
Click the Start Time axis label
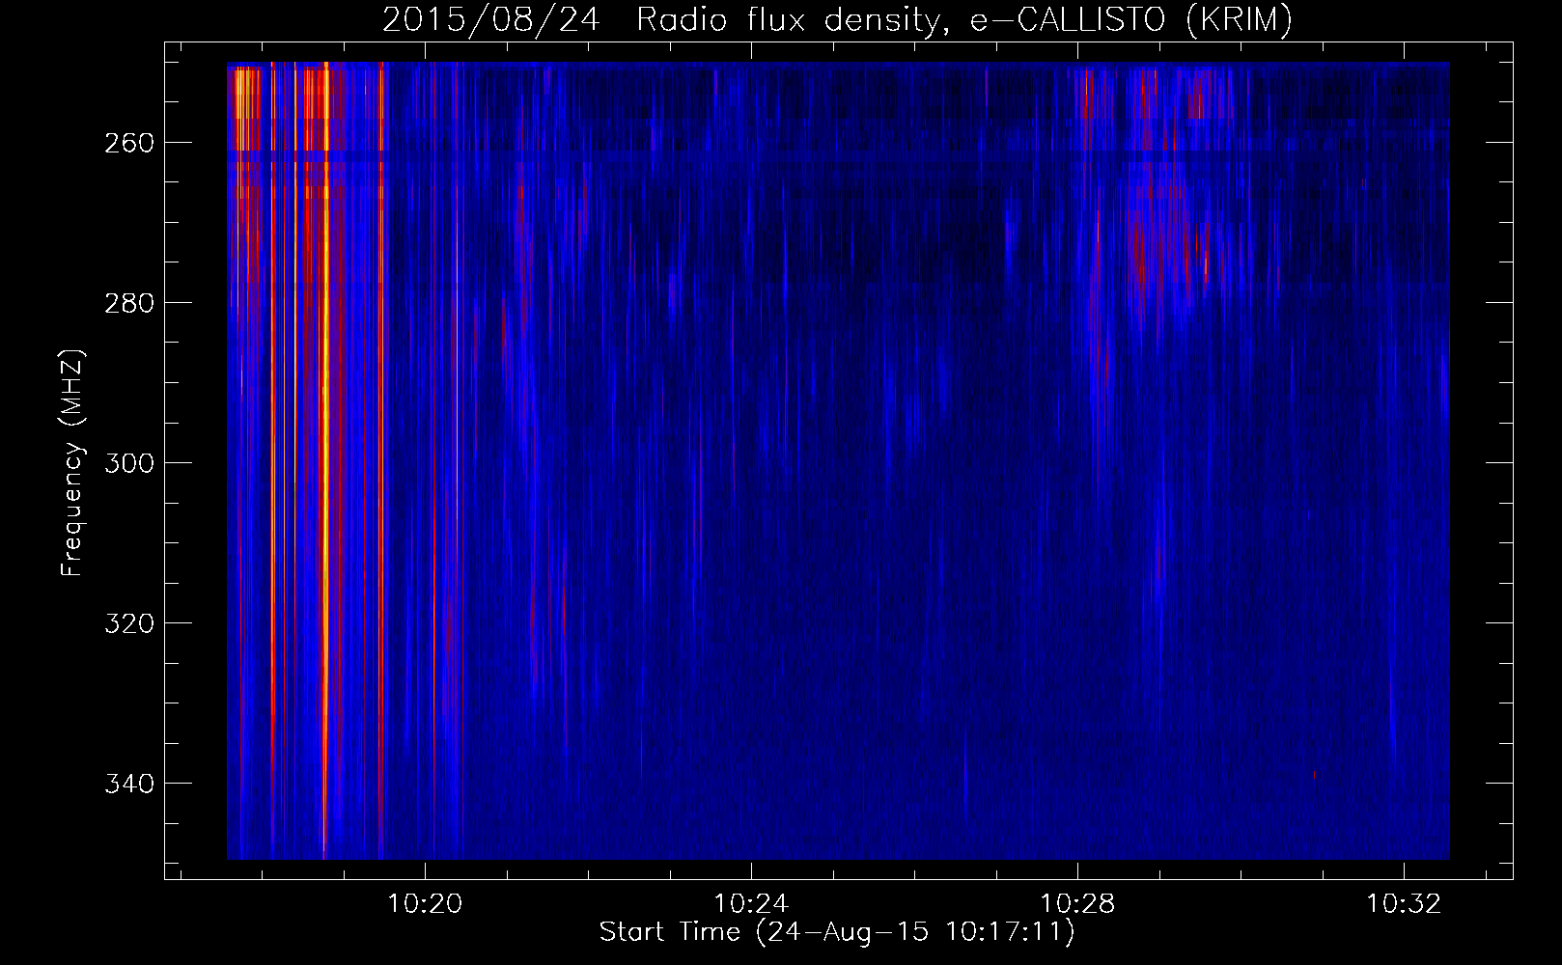point(837,932)
